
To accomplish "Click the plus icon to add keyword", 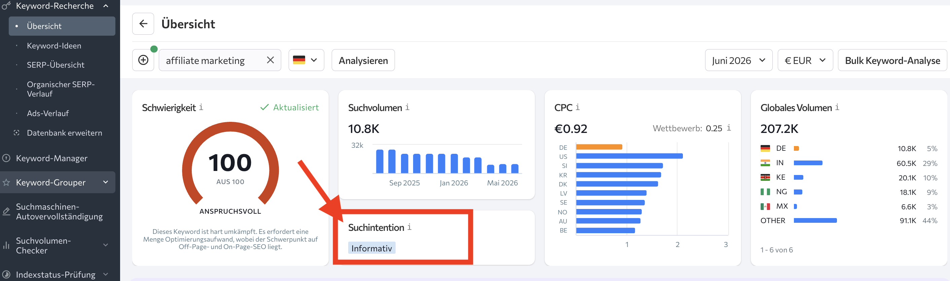I will coord(143,60).
